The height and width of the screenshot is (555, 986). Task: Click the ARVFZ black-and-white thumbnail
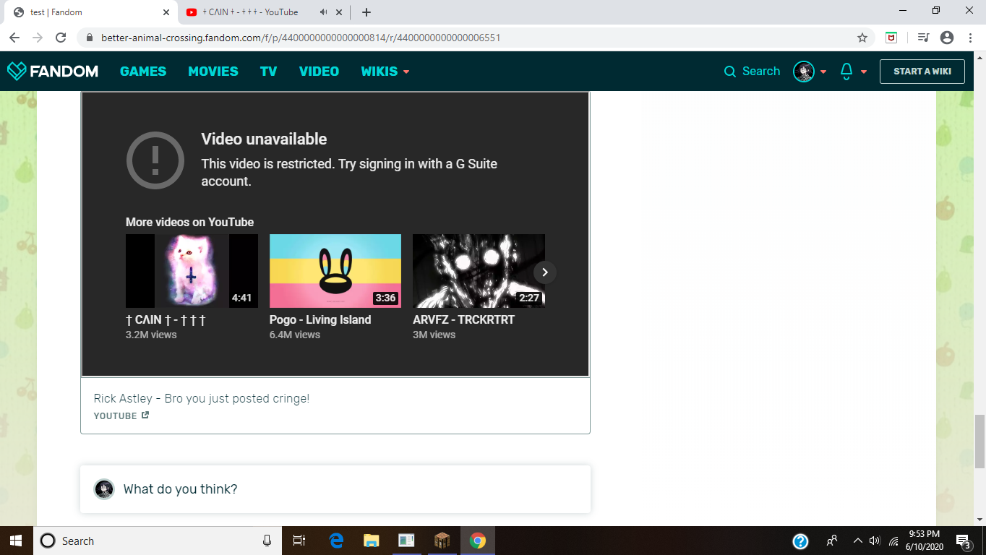(479, 271)
